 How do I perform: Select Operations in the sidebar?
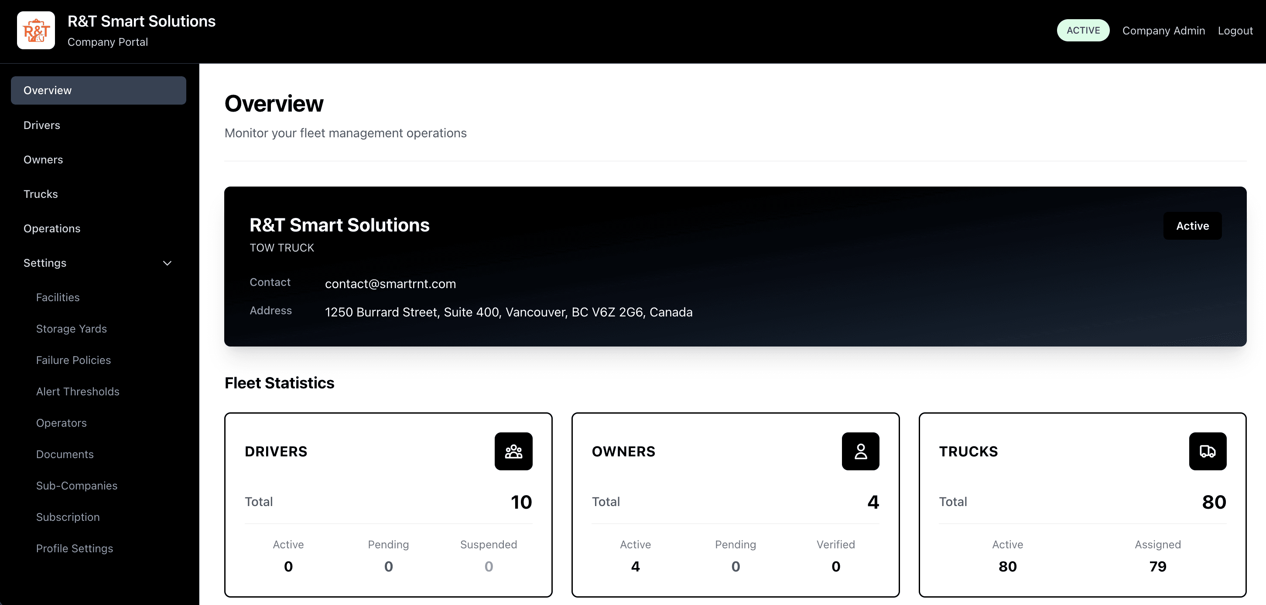click(52, 228)
